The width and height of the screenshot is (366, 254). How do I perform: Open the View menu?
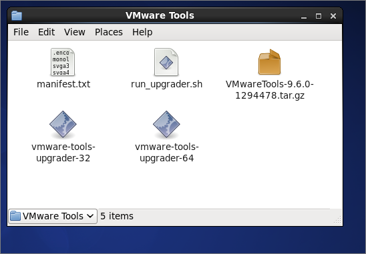pos(75,32)
